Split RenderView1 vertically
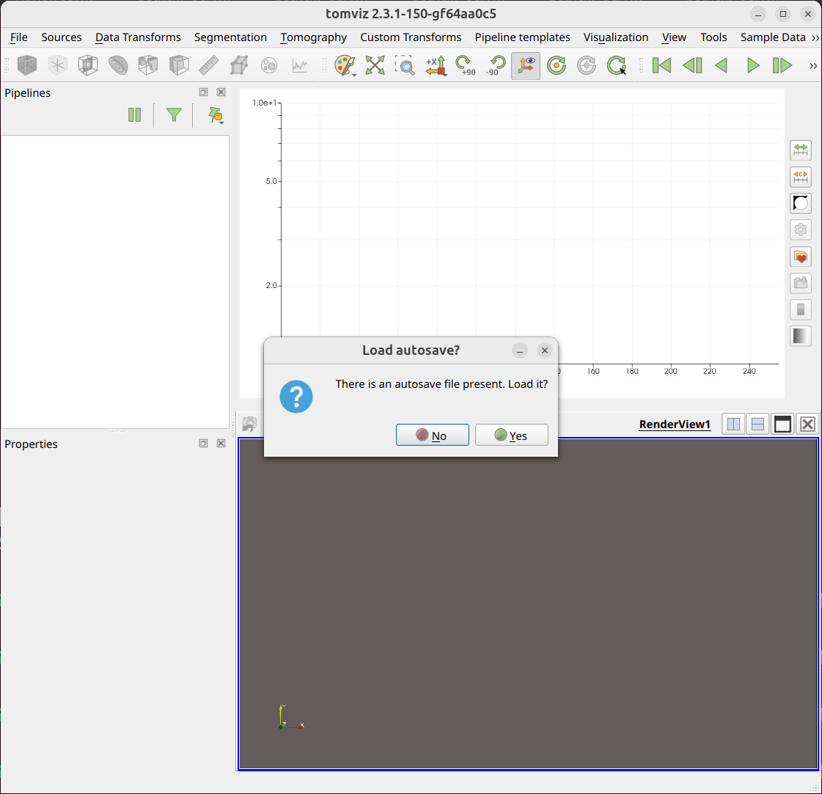The image size is (822, 794). coord(757,424)
